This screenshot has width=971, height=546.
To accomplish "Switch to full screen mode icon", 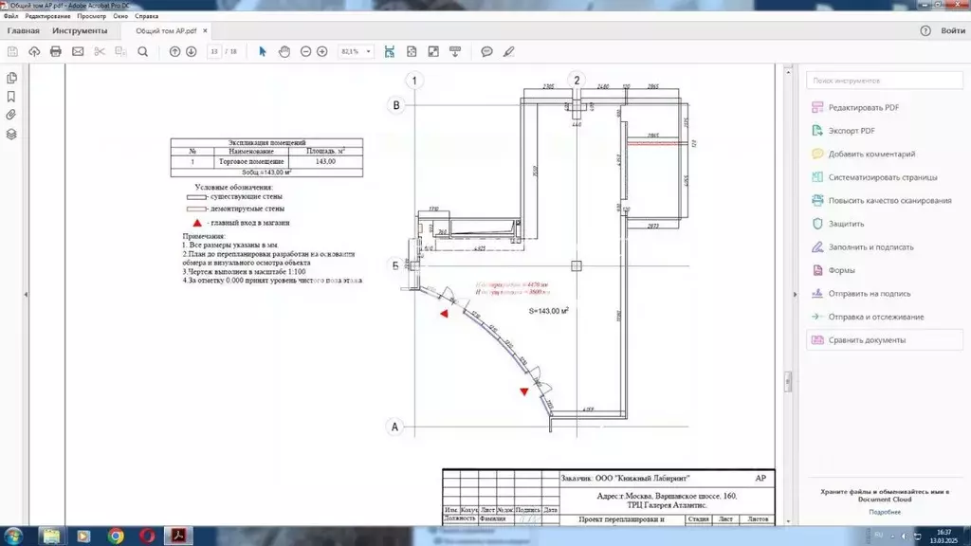I will [x=433, y=52].
